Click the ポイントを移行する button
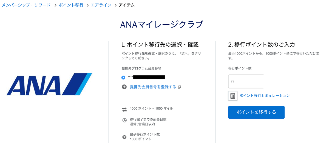Viewport: 329px width, 143px height. [x=256, y=112]
